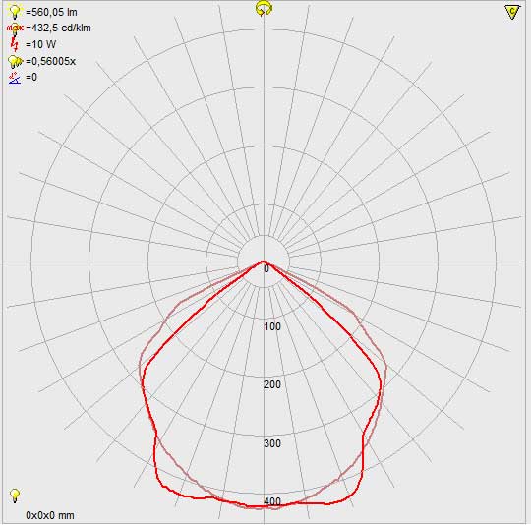Click the red max intensity icon
This screenshot has height=525, width=531.
(15, 29)
